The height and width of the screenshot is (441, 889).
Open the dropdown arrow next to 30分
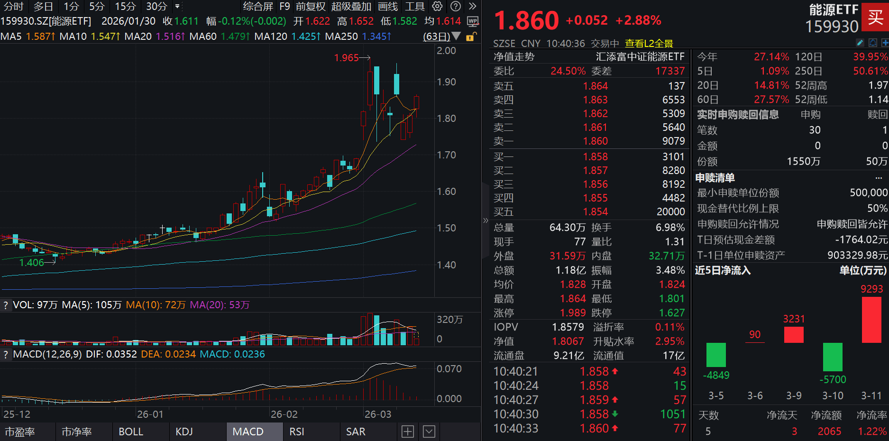coord(177,7)
